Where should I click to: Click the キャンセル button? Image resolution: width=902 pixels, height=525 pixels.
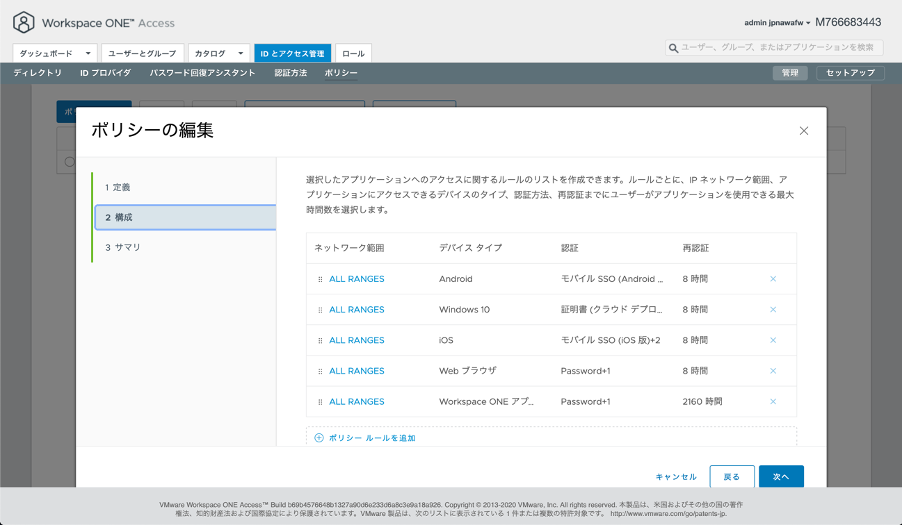(x=676, y=477)
